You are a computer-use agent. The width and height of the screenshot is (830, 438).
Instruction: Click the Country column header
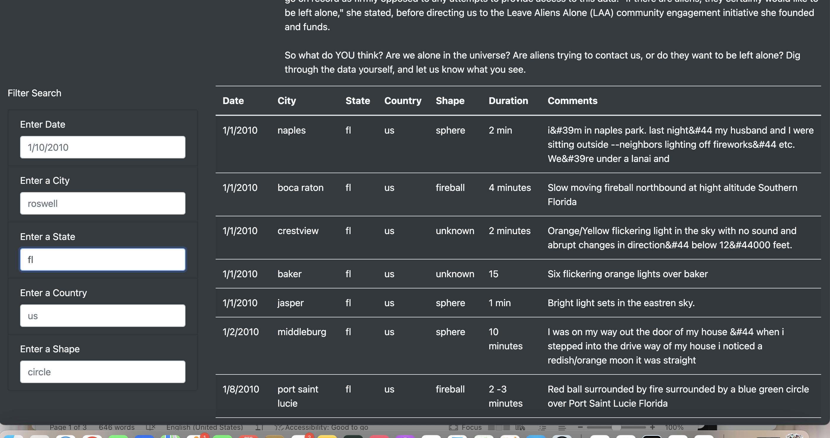click(x=403, y=101)
